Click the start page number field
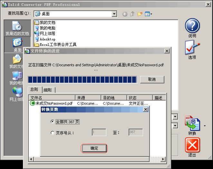This screenshot has height=169, width=213. (x=99, y=132)
